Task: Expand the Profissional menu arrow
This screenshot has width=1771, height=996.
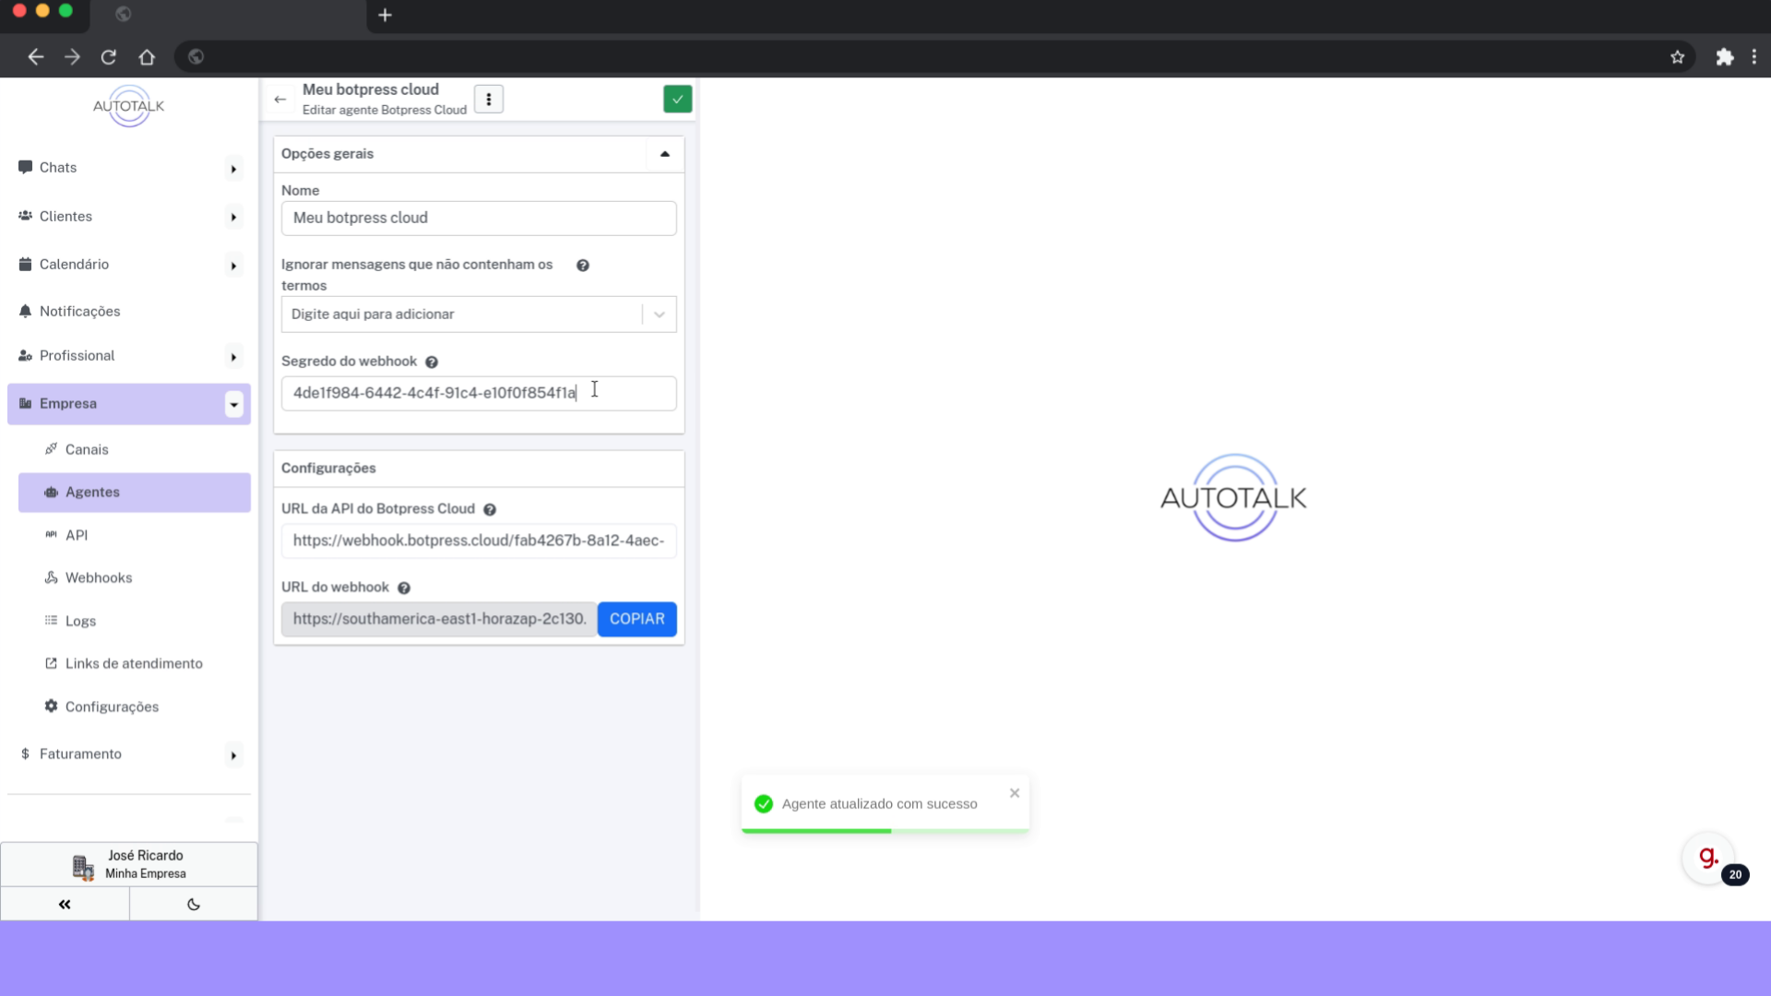Action: [x=234, y=357]
